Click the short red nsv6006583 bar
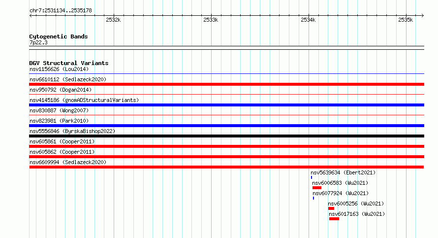The width and height of the screenshot is (438, 238). tap(317, 188)
